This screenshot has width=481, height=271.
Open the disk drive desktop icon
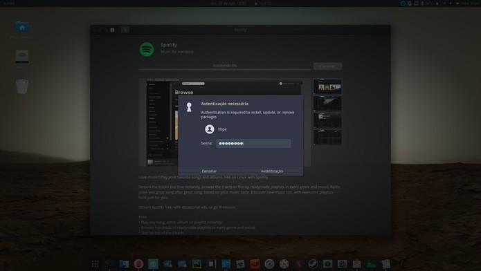[x=22, y=57]
